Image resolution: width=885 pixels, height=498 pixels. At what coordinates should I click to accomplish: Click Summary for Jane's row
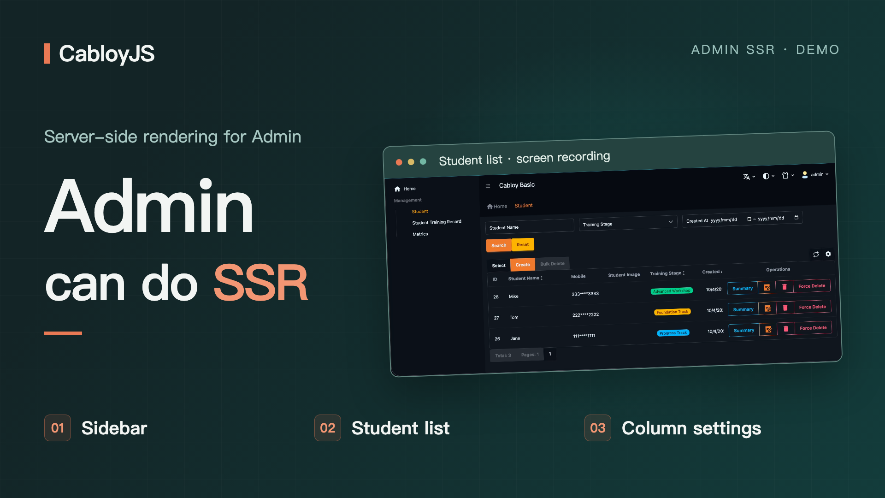744,331
